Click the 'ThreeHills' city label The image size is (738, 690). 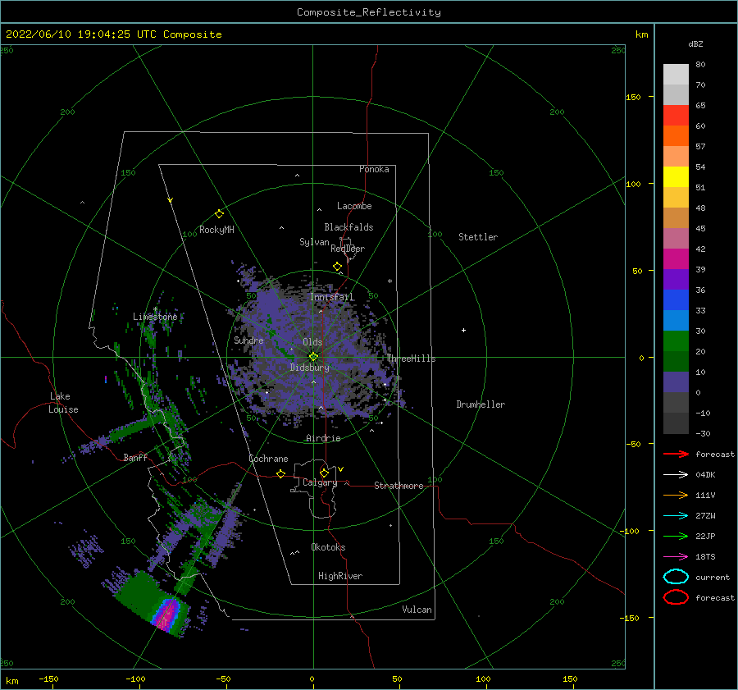[411, 359]
